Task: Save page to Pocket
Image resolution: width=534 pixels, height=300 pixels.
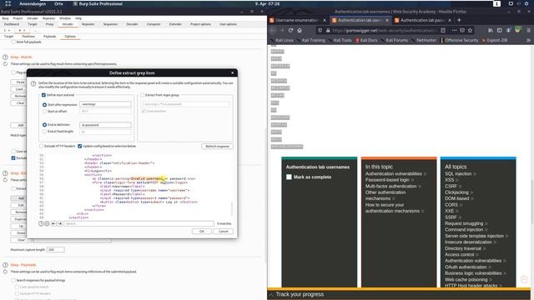Action: 462,30
